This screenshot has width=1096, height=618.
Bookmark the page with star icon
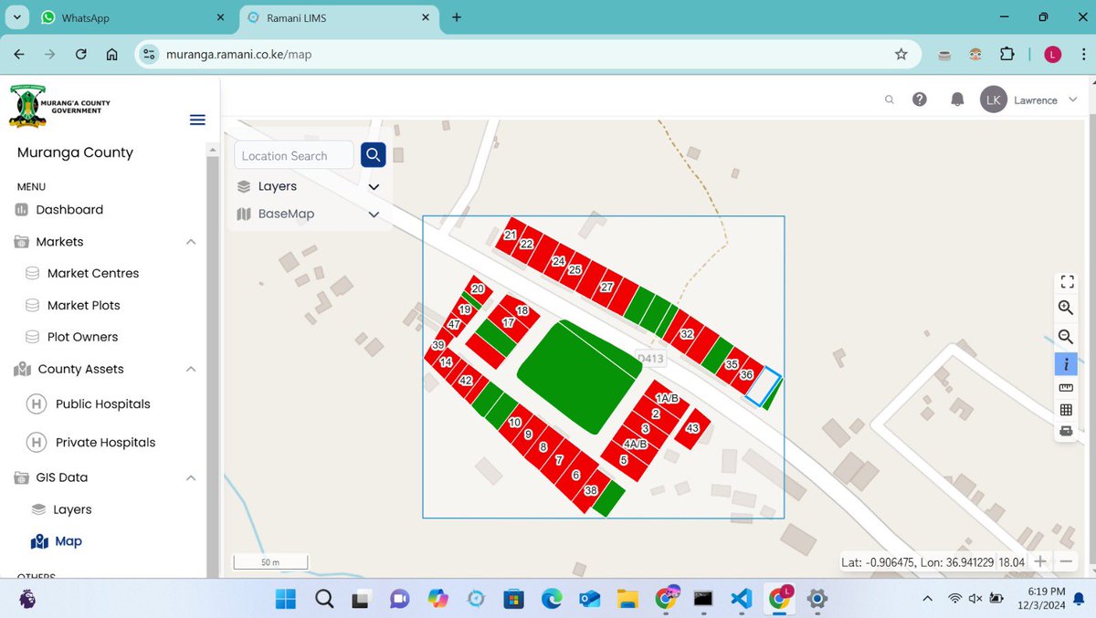click(x=901, y=54)
